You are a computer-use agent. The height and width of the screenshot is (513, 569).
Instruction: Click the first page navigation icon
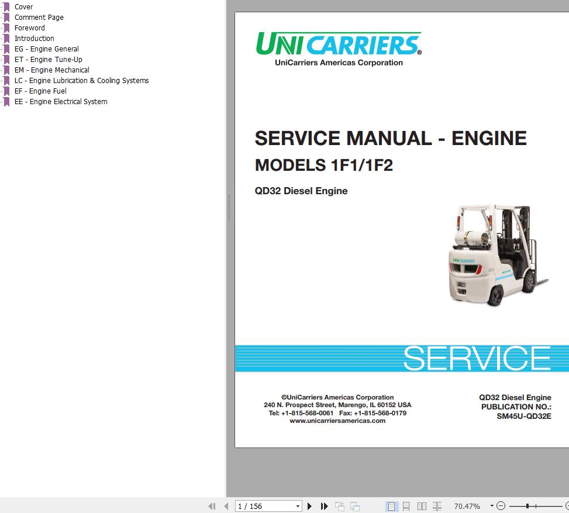[211, 505]
